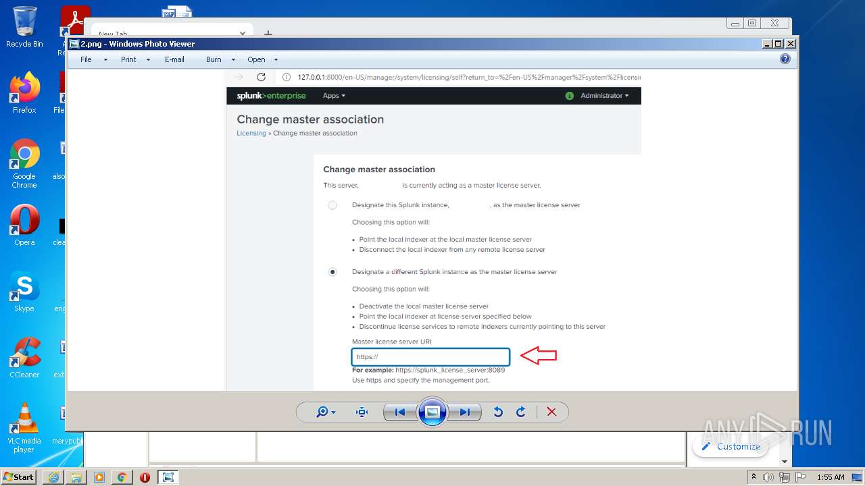Expand the Print dropdown arrow
The height and width of the screenshot is (486, 865).
click(x=149, y=60)
